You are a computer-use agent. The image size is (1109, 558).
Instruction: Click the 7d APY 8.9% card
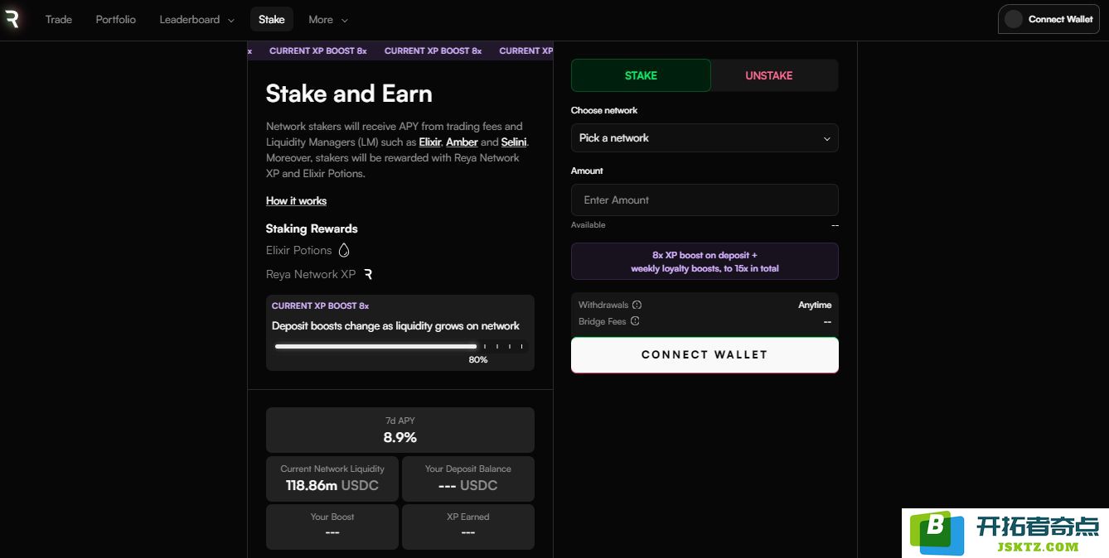tap(400, 430)
